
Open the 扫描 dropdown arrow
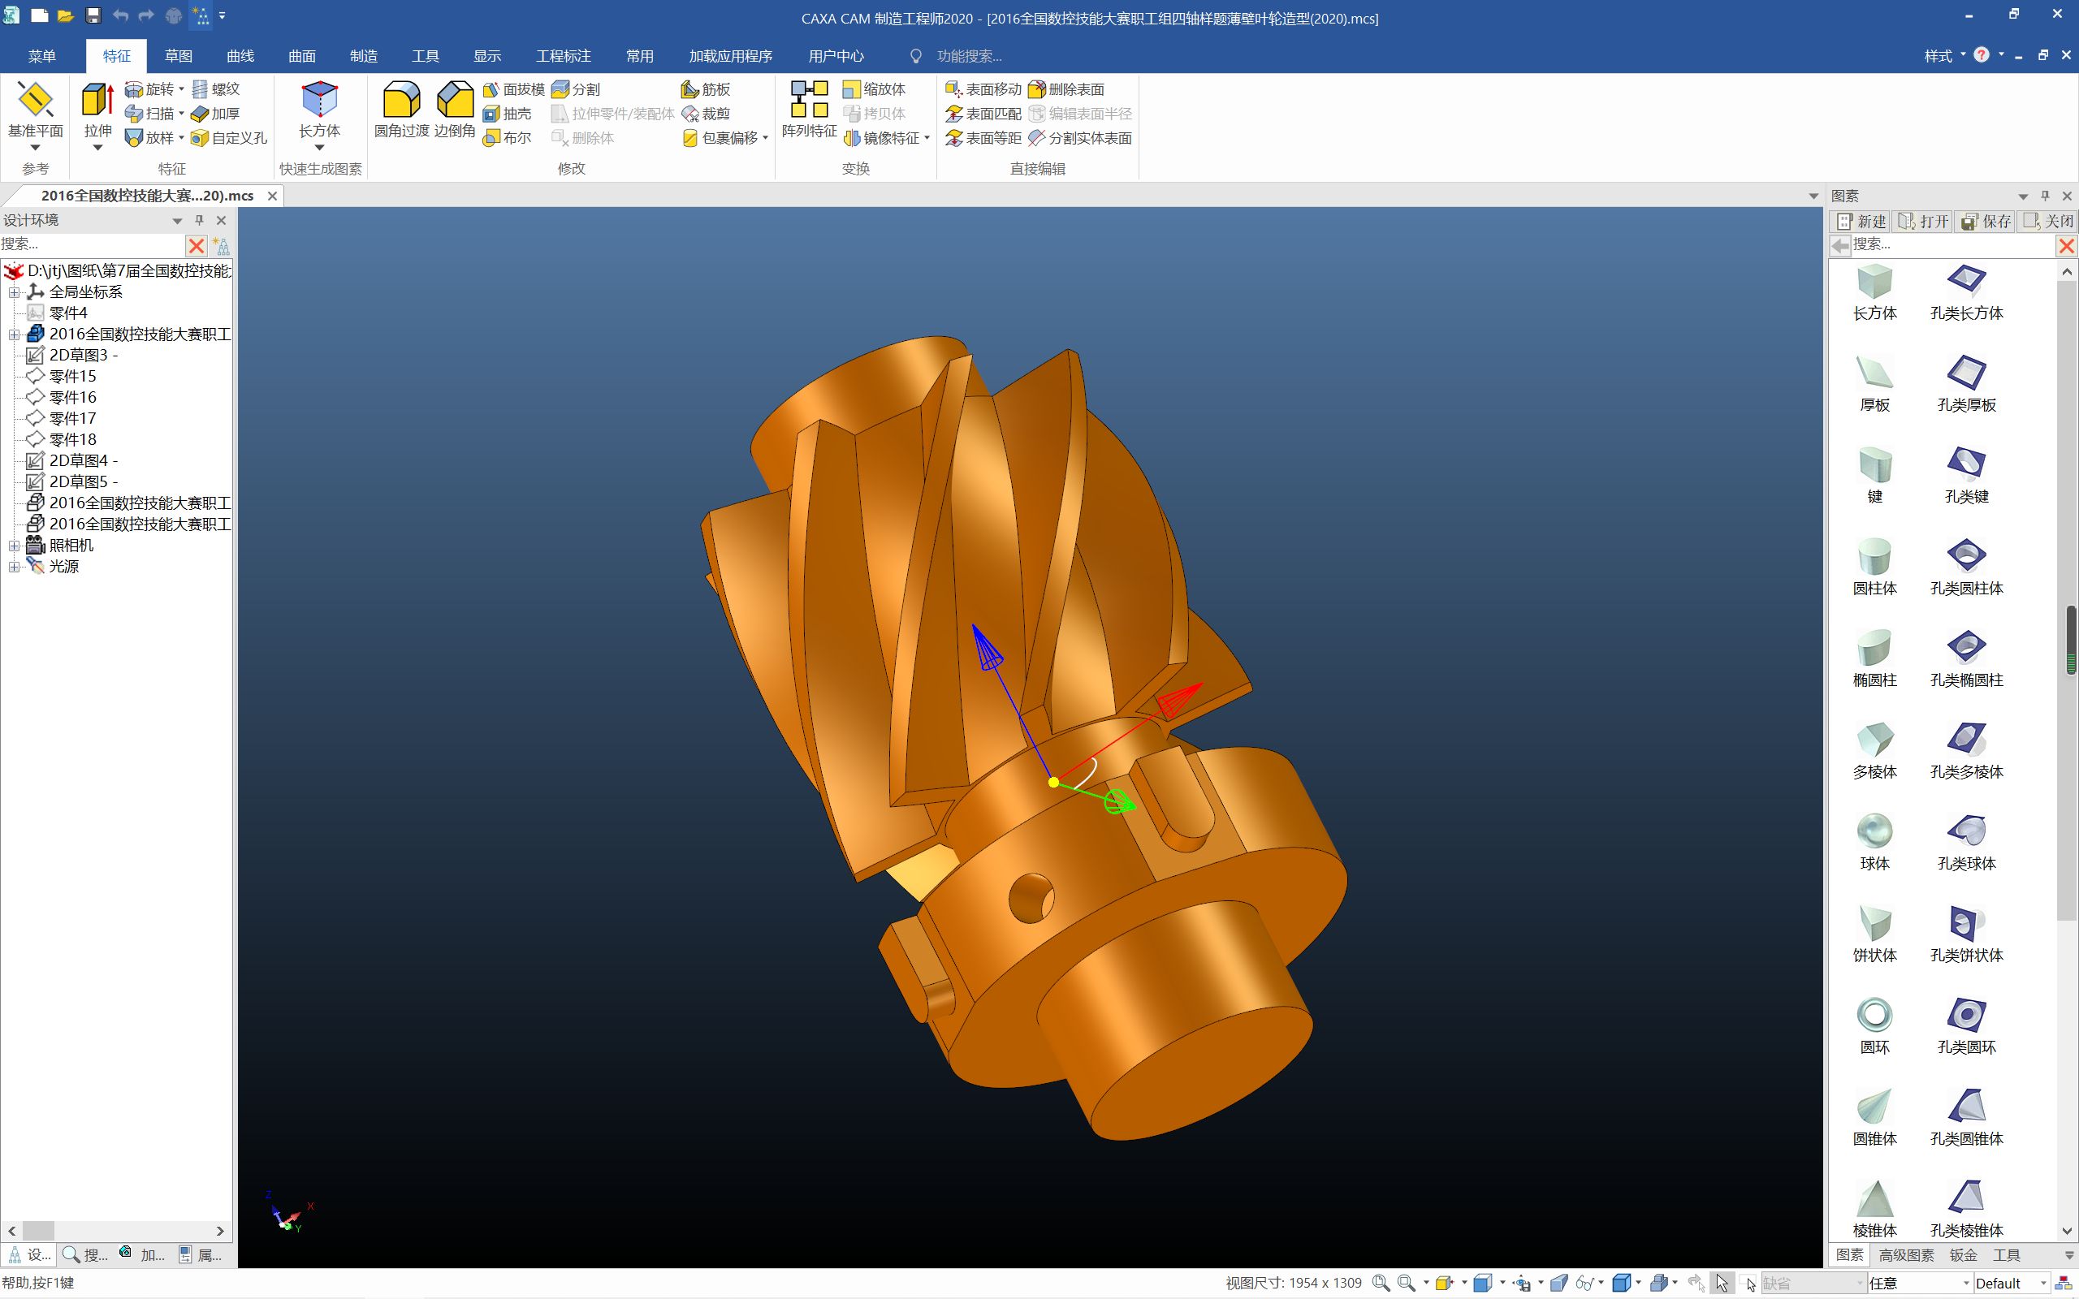tap(181, 114)
